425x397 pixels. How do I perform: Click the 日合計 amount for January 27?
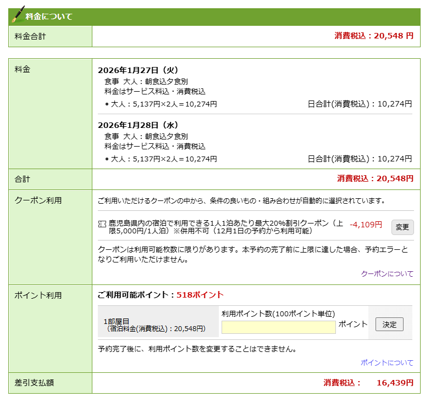(x=360, y=104)
